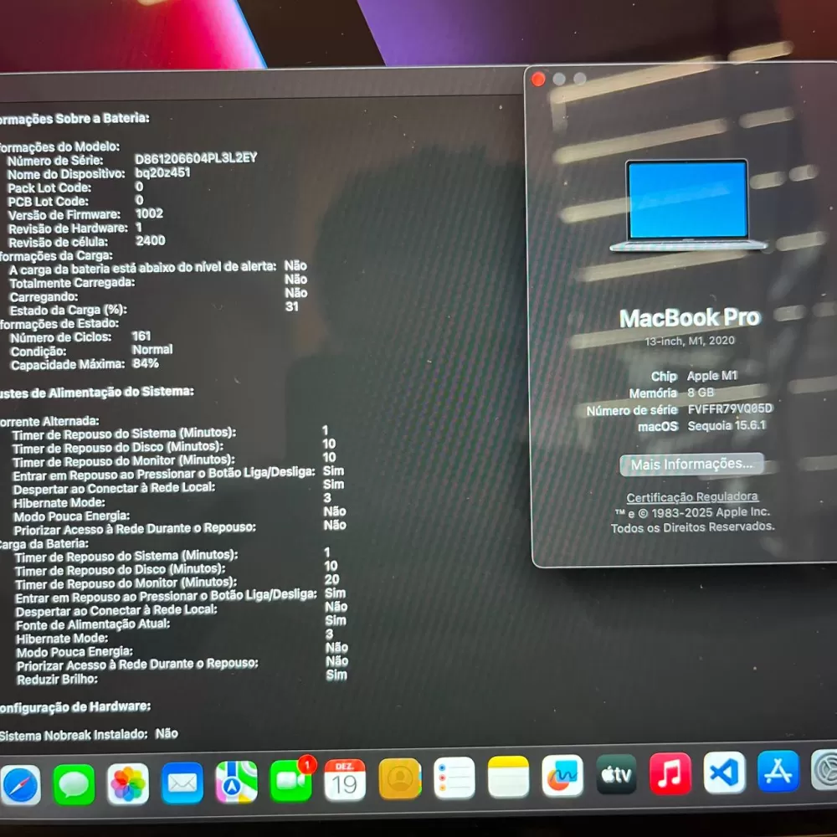Open the Notes app icon
Screen dimensions: 837x837
pyautogui.click(x=508, y=778)
